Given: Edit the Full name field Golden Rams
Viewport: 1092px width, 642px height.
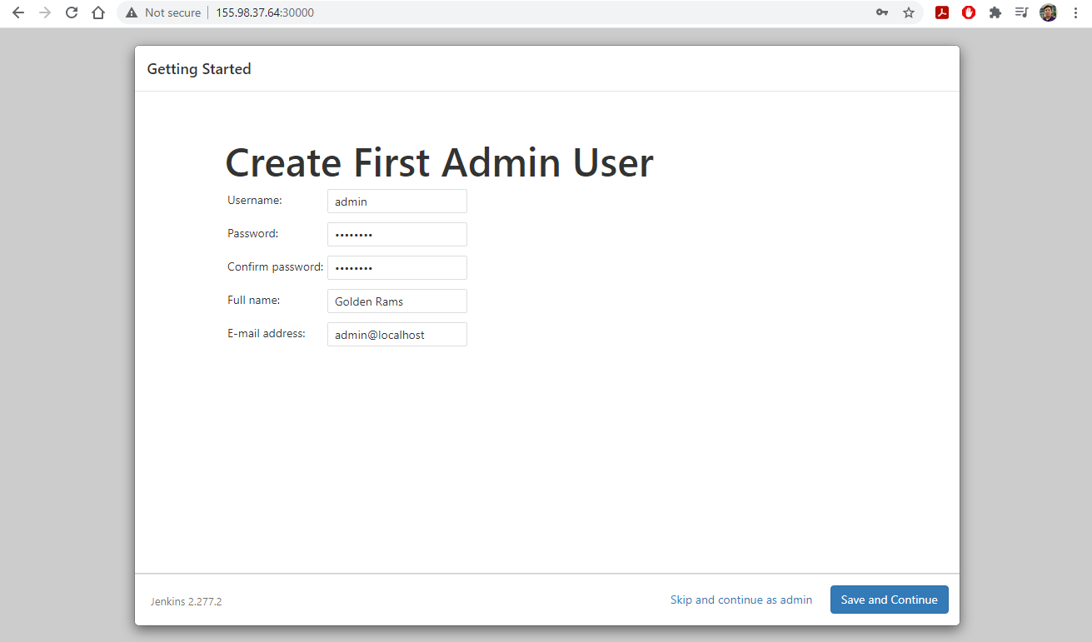Looking at the screenshot, I should 396,301.
